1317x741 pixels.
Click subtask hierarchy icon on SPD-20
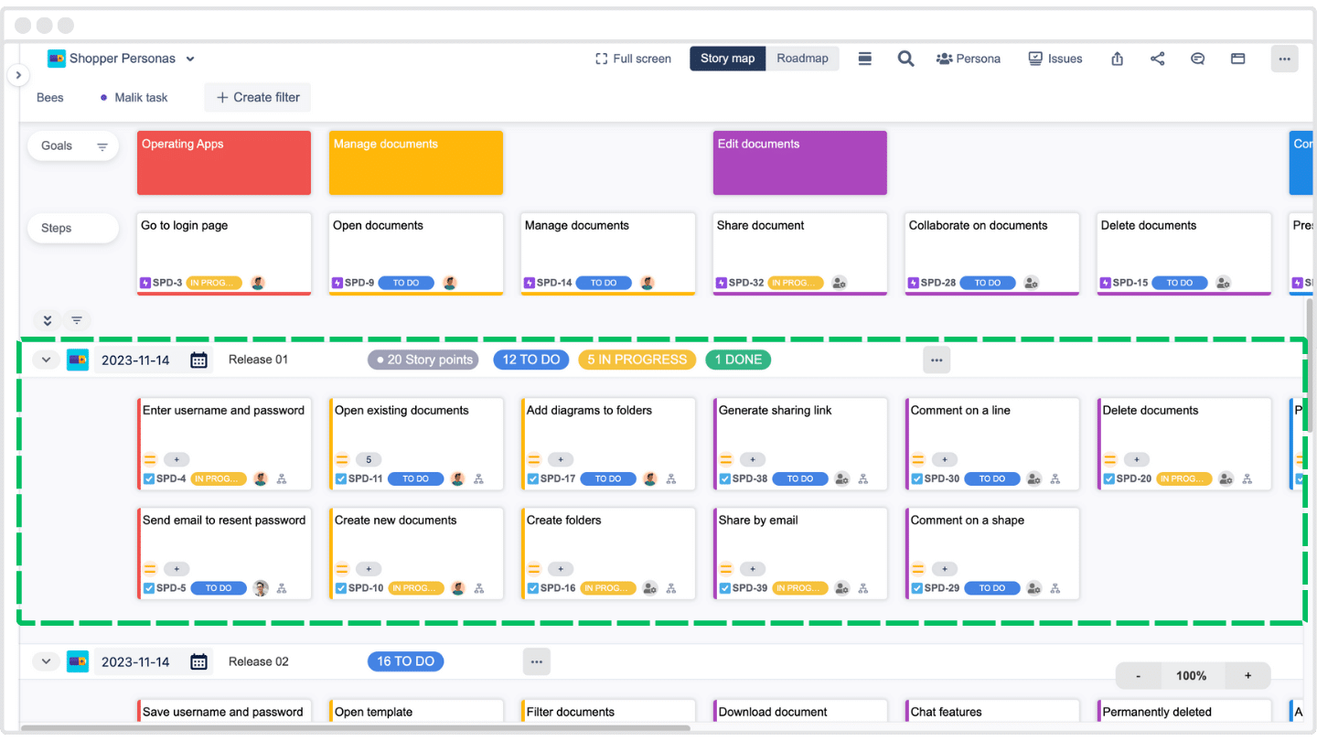(x=1247, y=478)
